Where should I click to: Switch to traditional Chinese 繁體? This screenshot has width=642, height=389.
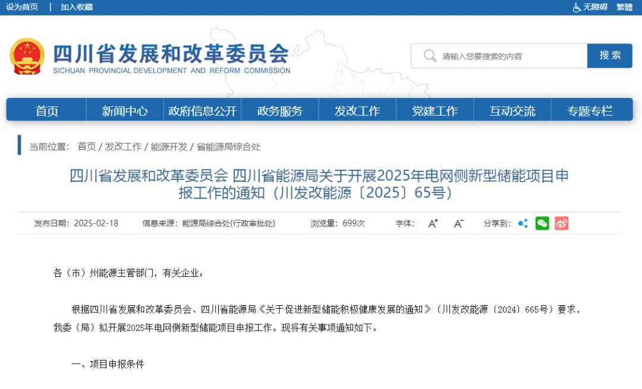[x=625, y=7]
